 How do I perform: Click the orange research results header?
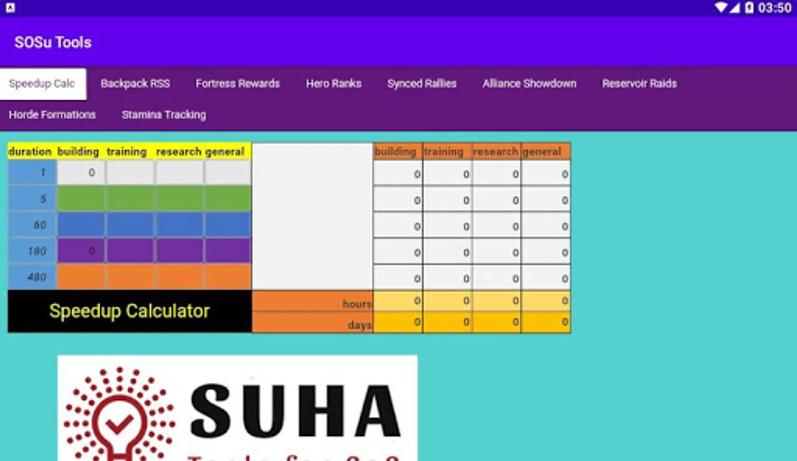[x=497, y=152]
